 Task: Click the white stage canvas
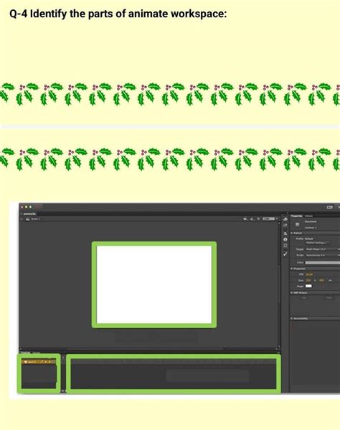(154, 285)
